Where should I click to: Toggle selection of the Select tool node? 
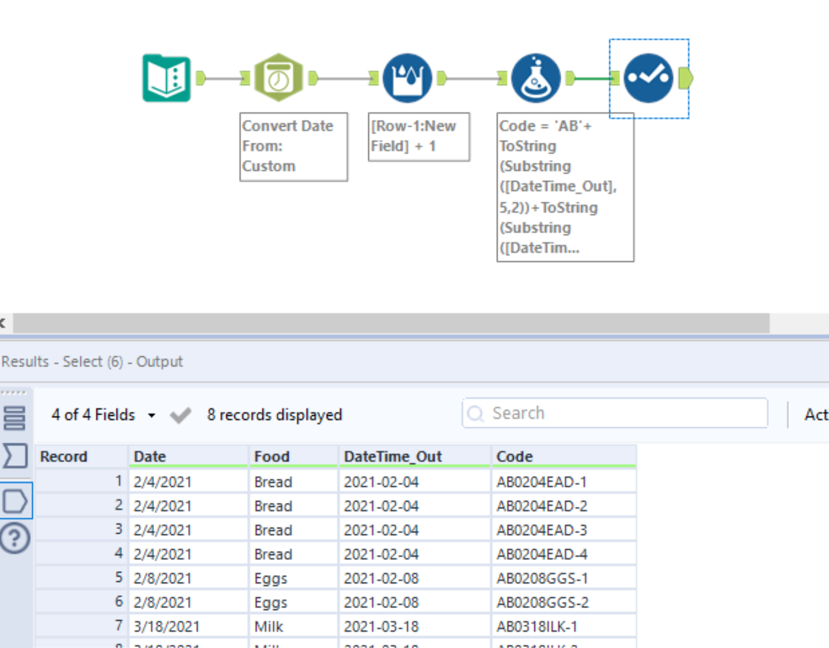click(x=649, y=77)
